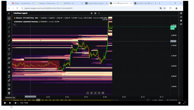Screen dimensions: 194x110
Task: Select the vertical line tool
Action: (x=9, y=32)
